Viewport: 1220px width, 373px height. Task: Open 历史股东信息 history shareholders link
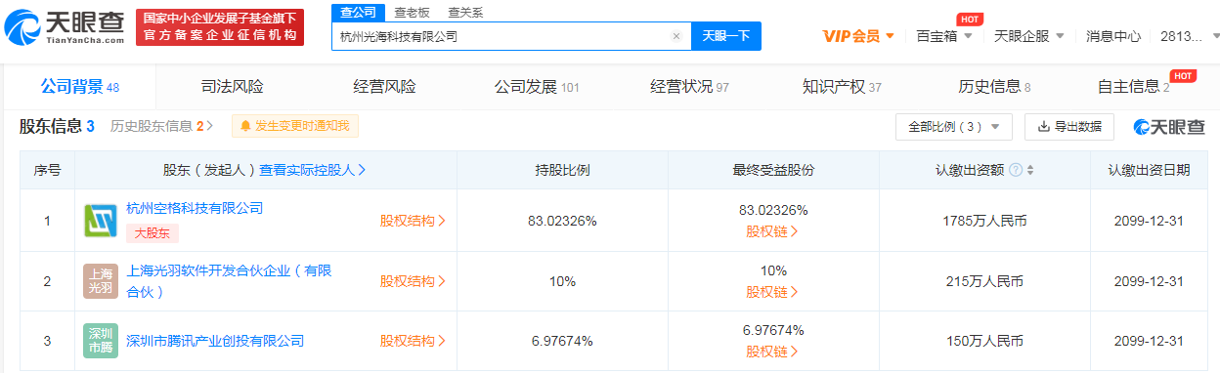(x=161, y=126)
